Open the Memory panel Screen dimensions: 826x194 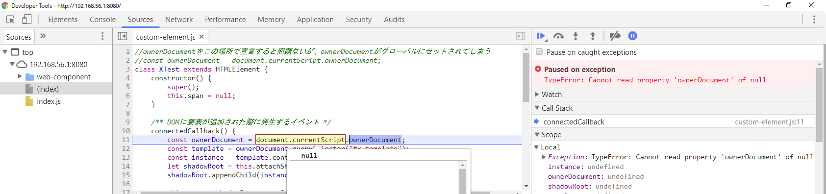pyautogui.click(x=271, y=20)
